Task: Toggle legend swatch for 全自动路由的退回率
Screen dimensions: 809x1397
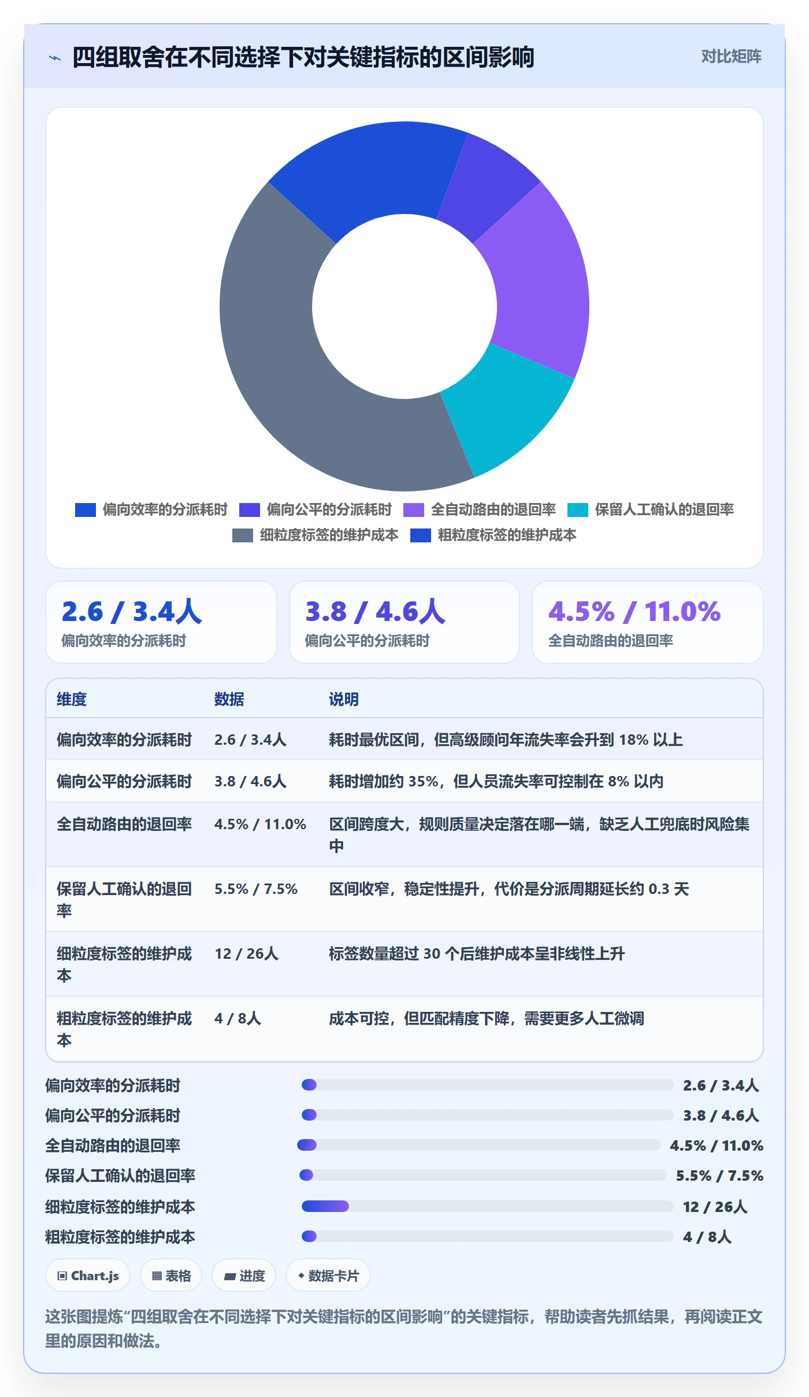Action: point(413,510)
